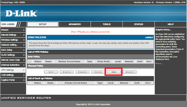
Task: Open the VPN Settings arrow icon
Action: click(x=24, y=70)
